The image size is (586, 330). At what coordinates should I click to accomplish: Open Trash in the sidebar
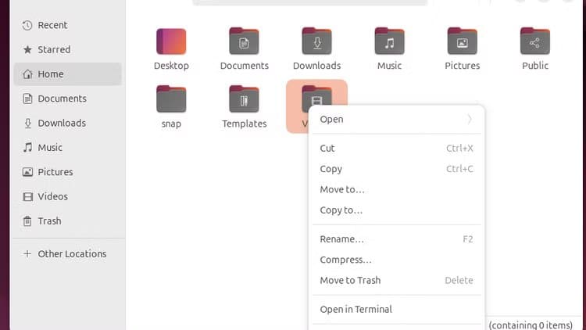click(x=49, y=221)
